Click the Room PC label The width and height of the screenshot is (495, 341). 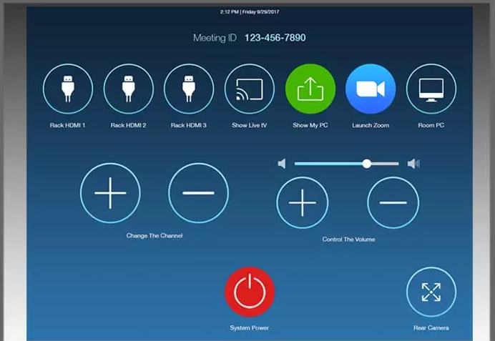click(x=431, y=125)
